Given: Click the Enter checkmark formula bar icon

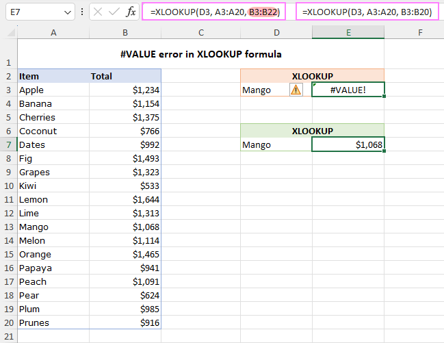Looking at the screenshot, I should pyautogui.click(x=114, y=12).
